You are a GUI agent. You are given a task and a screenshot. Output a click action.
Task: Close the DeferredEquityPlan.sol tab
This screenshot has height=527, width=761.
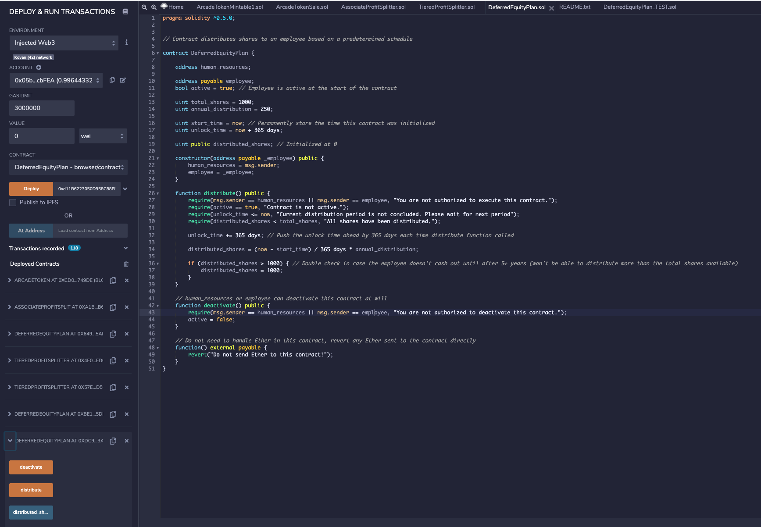point(551,8)
